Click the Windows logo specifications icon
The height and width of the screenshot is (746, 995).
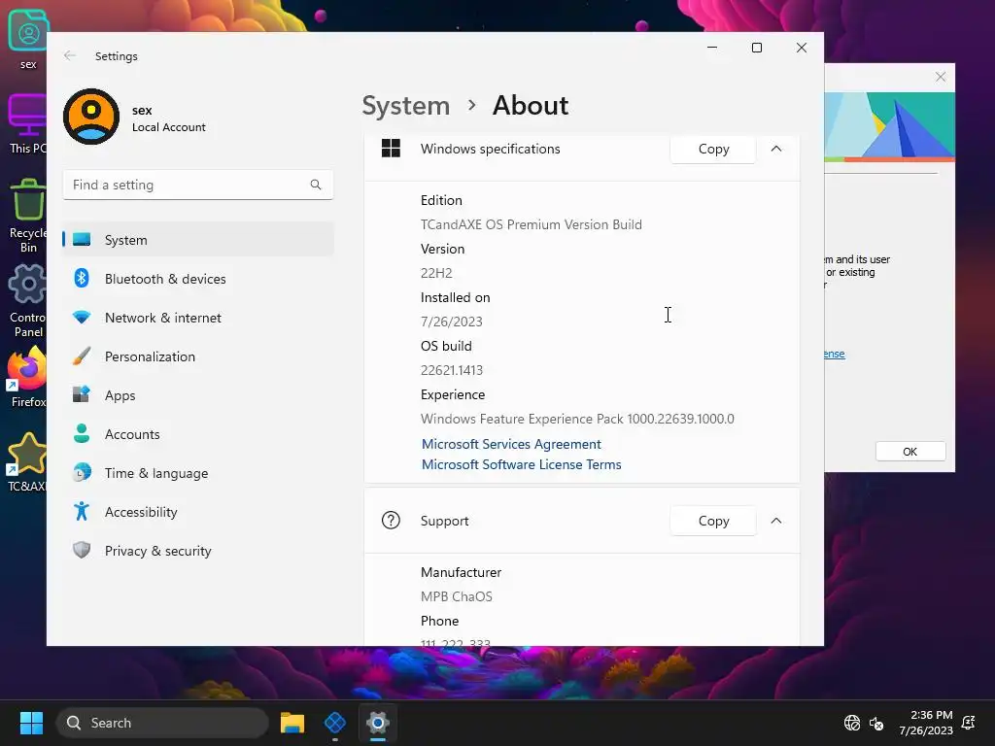[x=391, y=149]
